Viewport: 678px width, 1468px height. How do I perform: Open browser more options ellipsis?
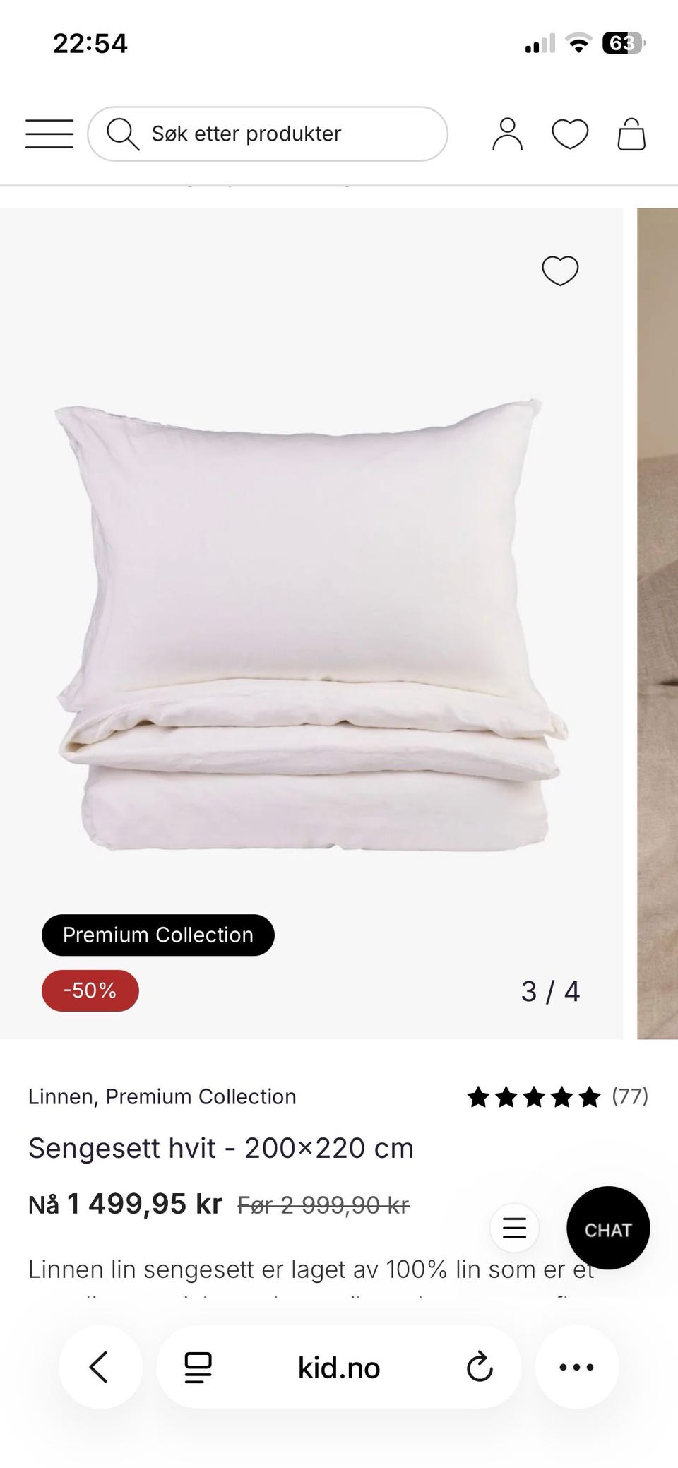[x=576, y=1367]
